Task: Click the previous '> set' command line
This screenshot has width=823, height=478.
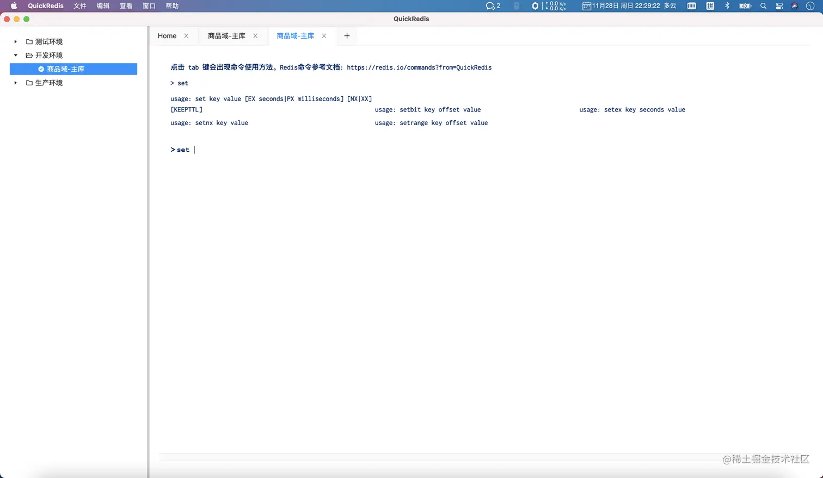Action: (179, 83)
